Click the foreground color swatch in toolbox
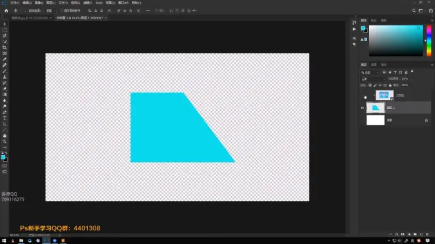 3,157
